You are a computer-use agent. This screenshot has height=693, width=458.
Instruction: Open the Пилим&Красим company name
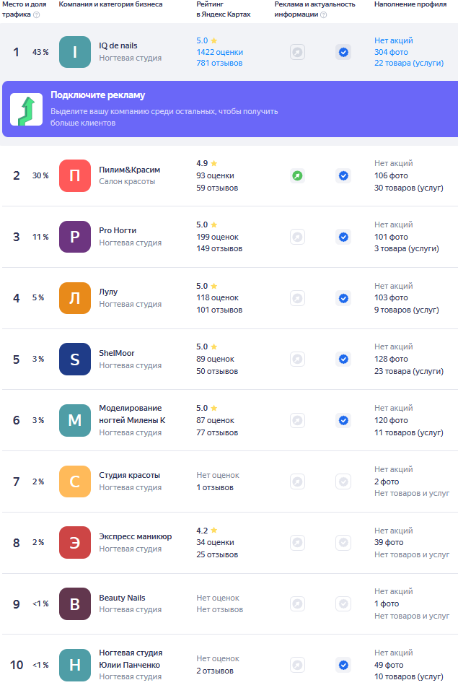[129, 170]
